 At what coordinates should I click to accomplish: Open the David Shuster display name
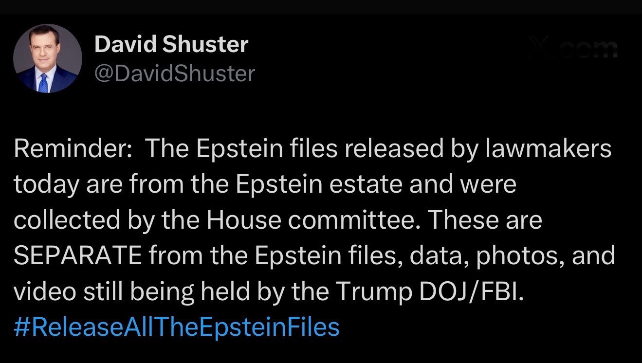click(171, 45)
